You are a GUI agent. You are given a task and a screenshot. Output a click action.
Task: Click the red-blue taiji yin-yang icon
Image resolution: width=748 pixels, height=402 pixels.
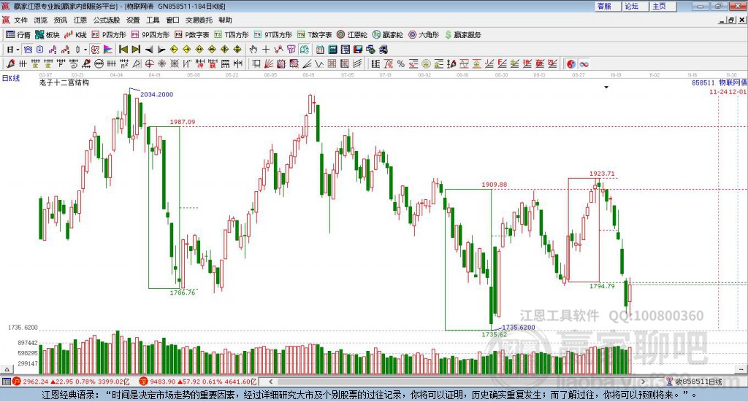[x=571, y=63]
